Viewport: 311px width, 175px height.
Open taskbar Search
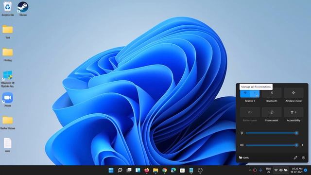click(x=120, y=170)
